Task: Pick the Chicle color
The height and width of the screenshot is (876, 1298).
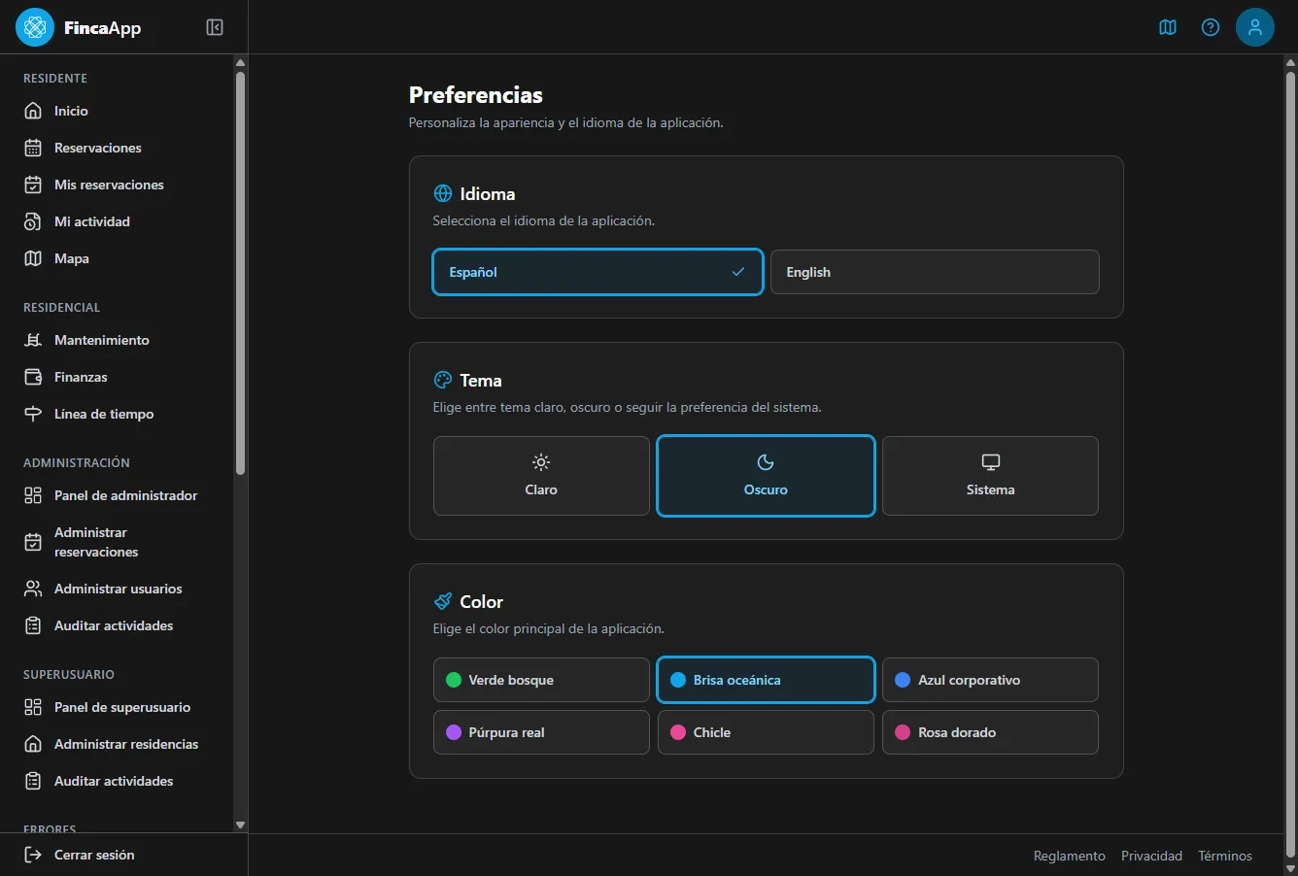Action: (766, 732)
